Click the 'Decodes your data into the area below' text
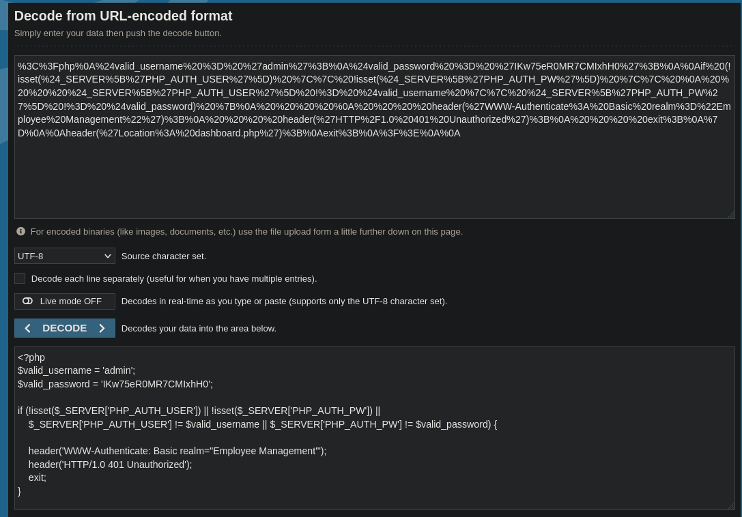 click(199, 328)
